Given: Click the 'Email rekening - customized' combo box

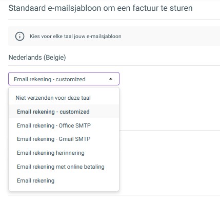Looking at the screenshot, I should click(x=64, y=79).
